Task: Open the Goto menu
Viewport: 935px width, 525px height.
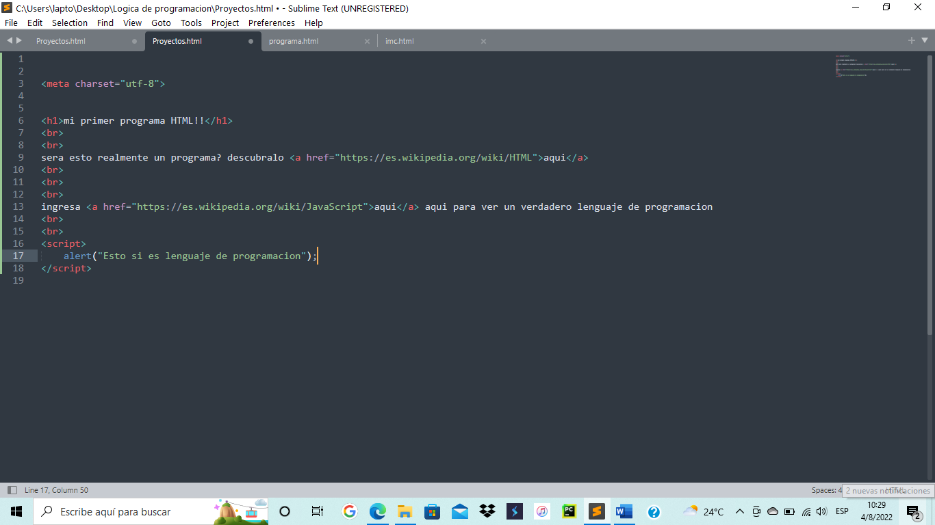Action: tap(161, 23)
